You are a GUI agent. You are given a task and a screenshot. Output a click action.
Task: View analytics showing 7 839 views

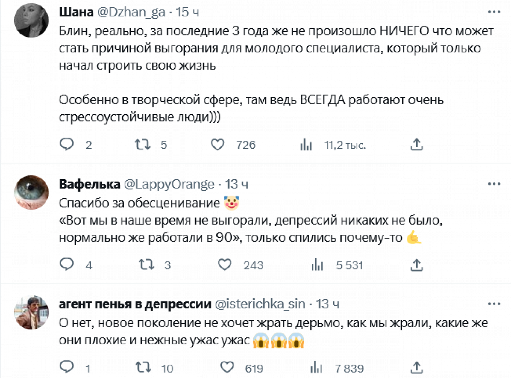[x=316, y=368]
